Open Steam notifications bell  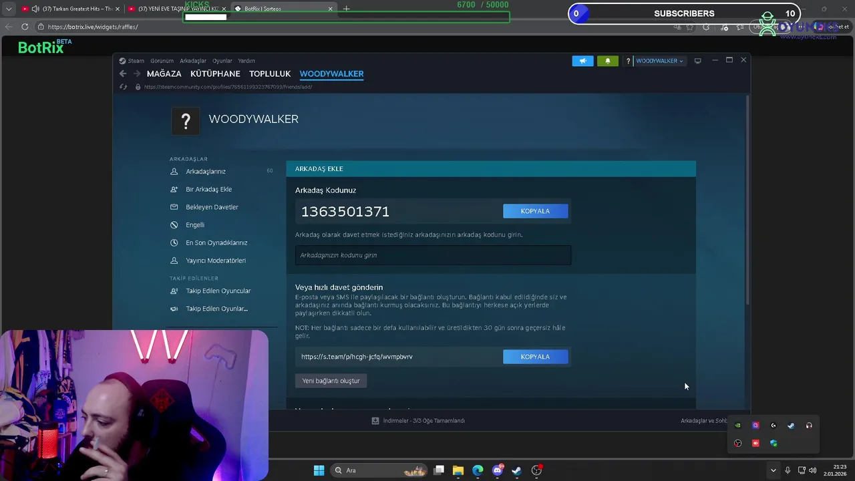tap(607, 61)
